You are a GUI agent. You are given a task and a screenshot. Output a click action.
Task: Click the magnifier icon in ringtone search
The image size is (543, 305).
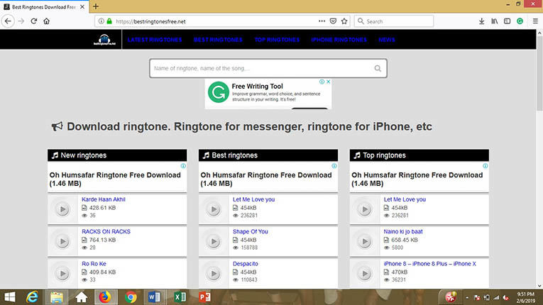coord(378,69)
